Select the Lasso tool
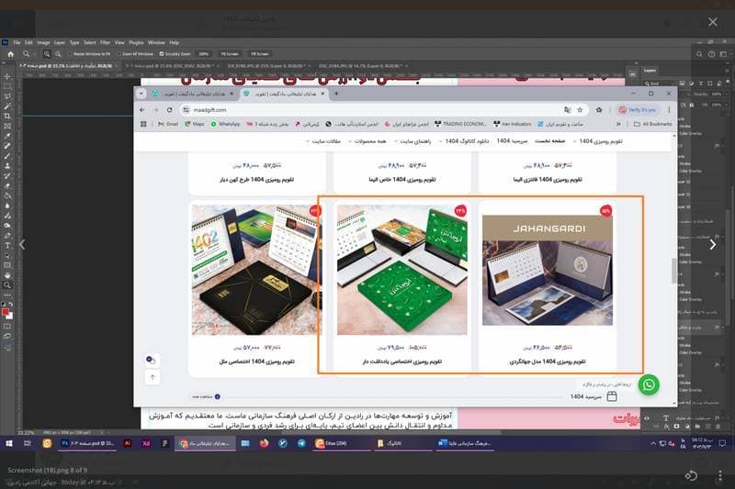735x489 pixels. pos(7,96)
